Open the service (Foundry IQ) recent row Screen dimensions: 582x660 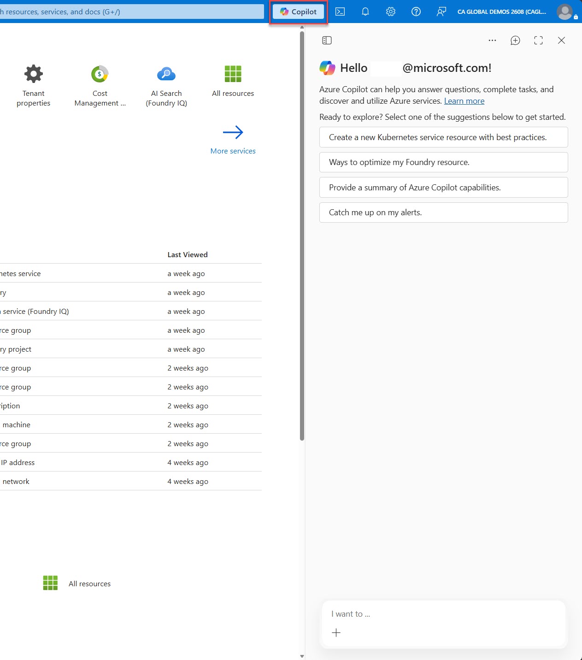[x=131, y=311]
